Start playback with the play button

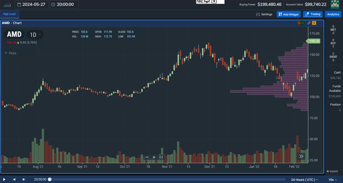click(4, 179)
